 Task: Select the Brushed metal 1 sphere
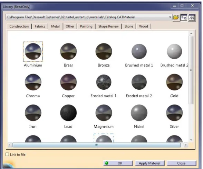(x=139, y=51)
